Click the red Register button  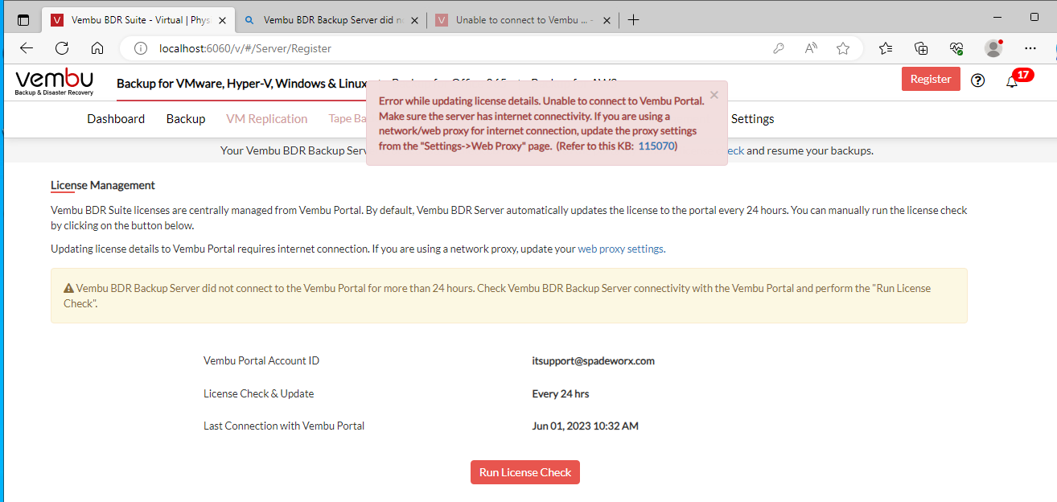(x=931, y=79)
